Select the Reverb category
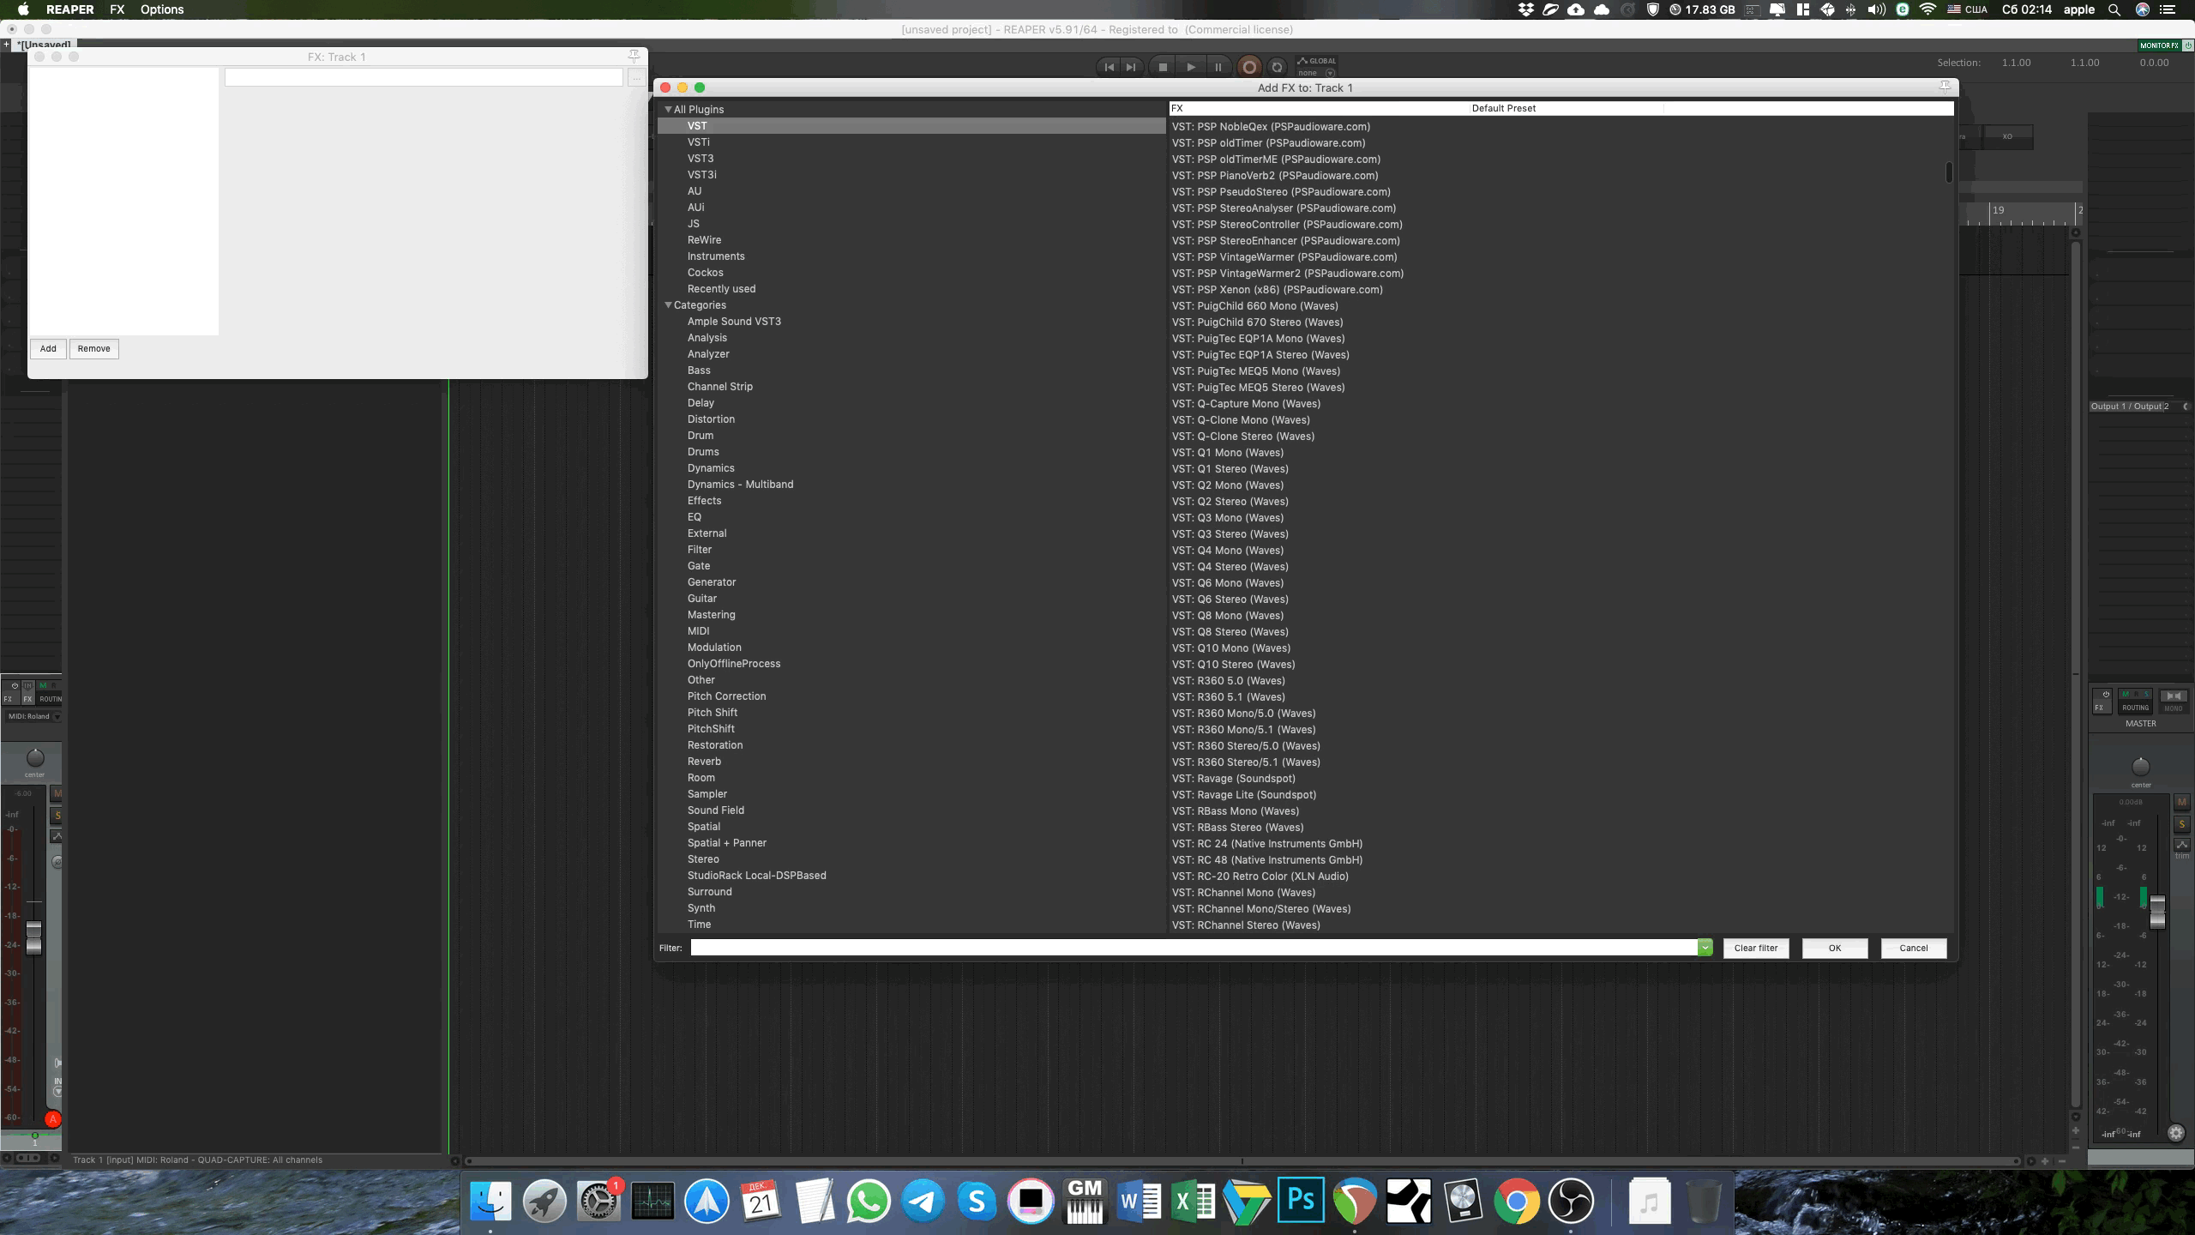2195x1235 pixels. pos(704,761)
